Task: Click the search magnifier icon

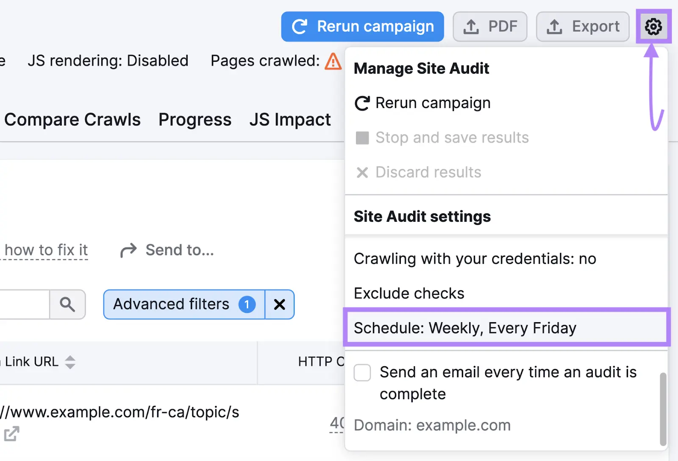Action: tap(67, 304)
